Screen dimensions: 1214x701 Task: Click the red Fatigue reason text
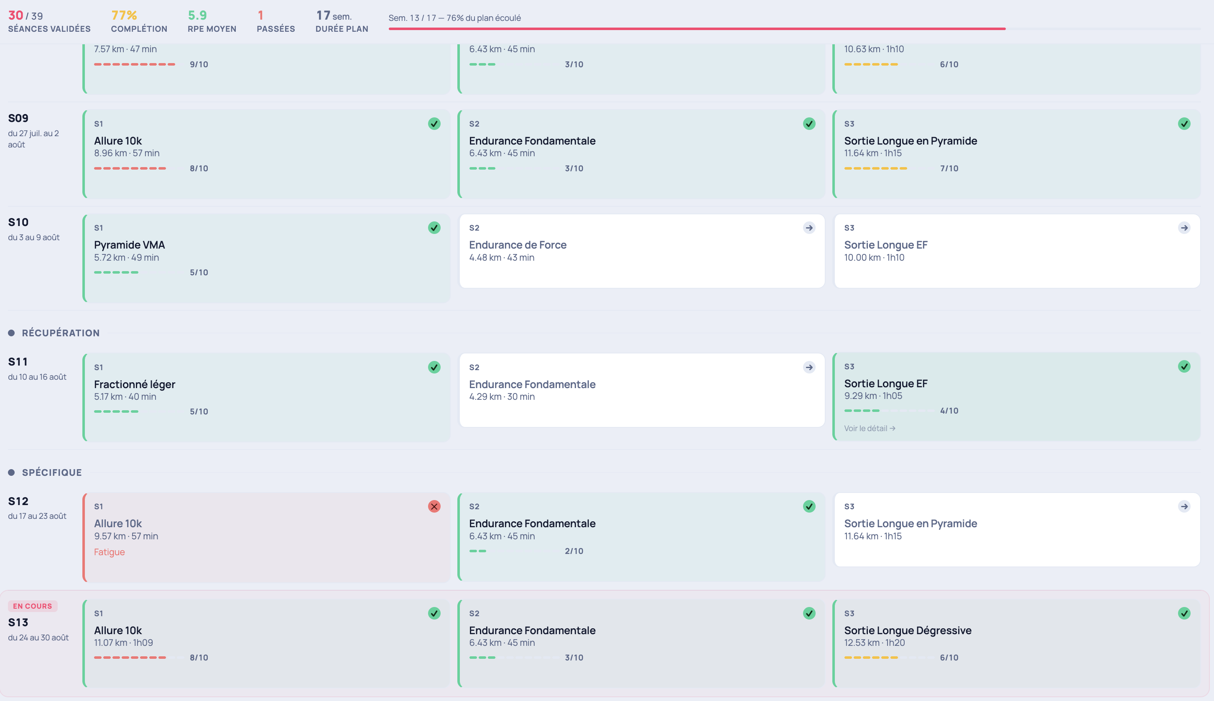[110, 552]
